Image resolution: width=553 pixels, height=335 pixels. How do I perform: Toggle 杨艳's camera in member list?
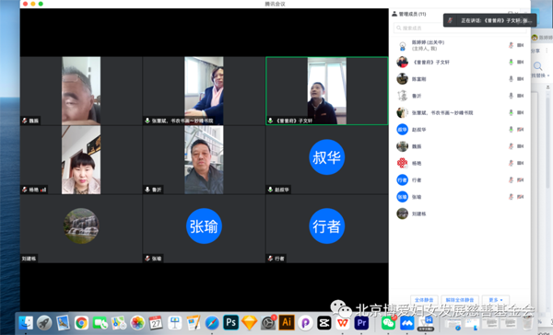tap(520, 163)
